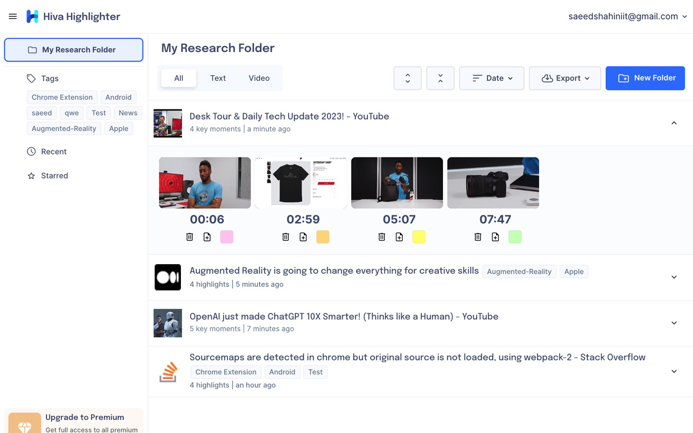Filter by the Chrome Extension sidebar tag

pyautogui.click(x=62, y=97)
